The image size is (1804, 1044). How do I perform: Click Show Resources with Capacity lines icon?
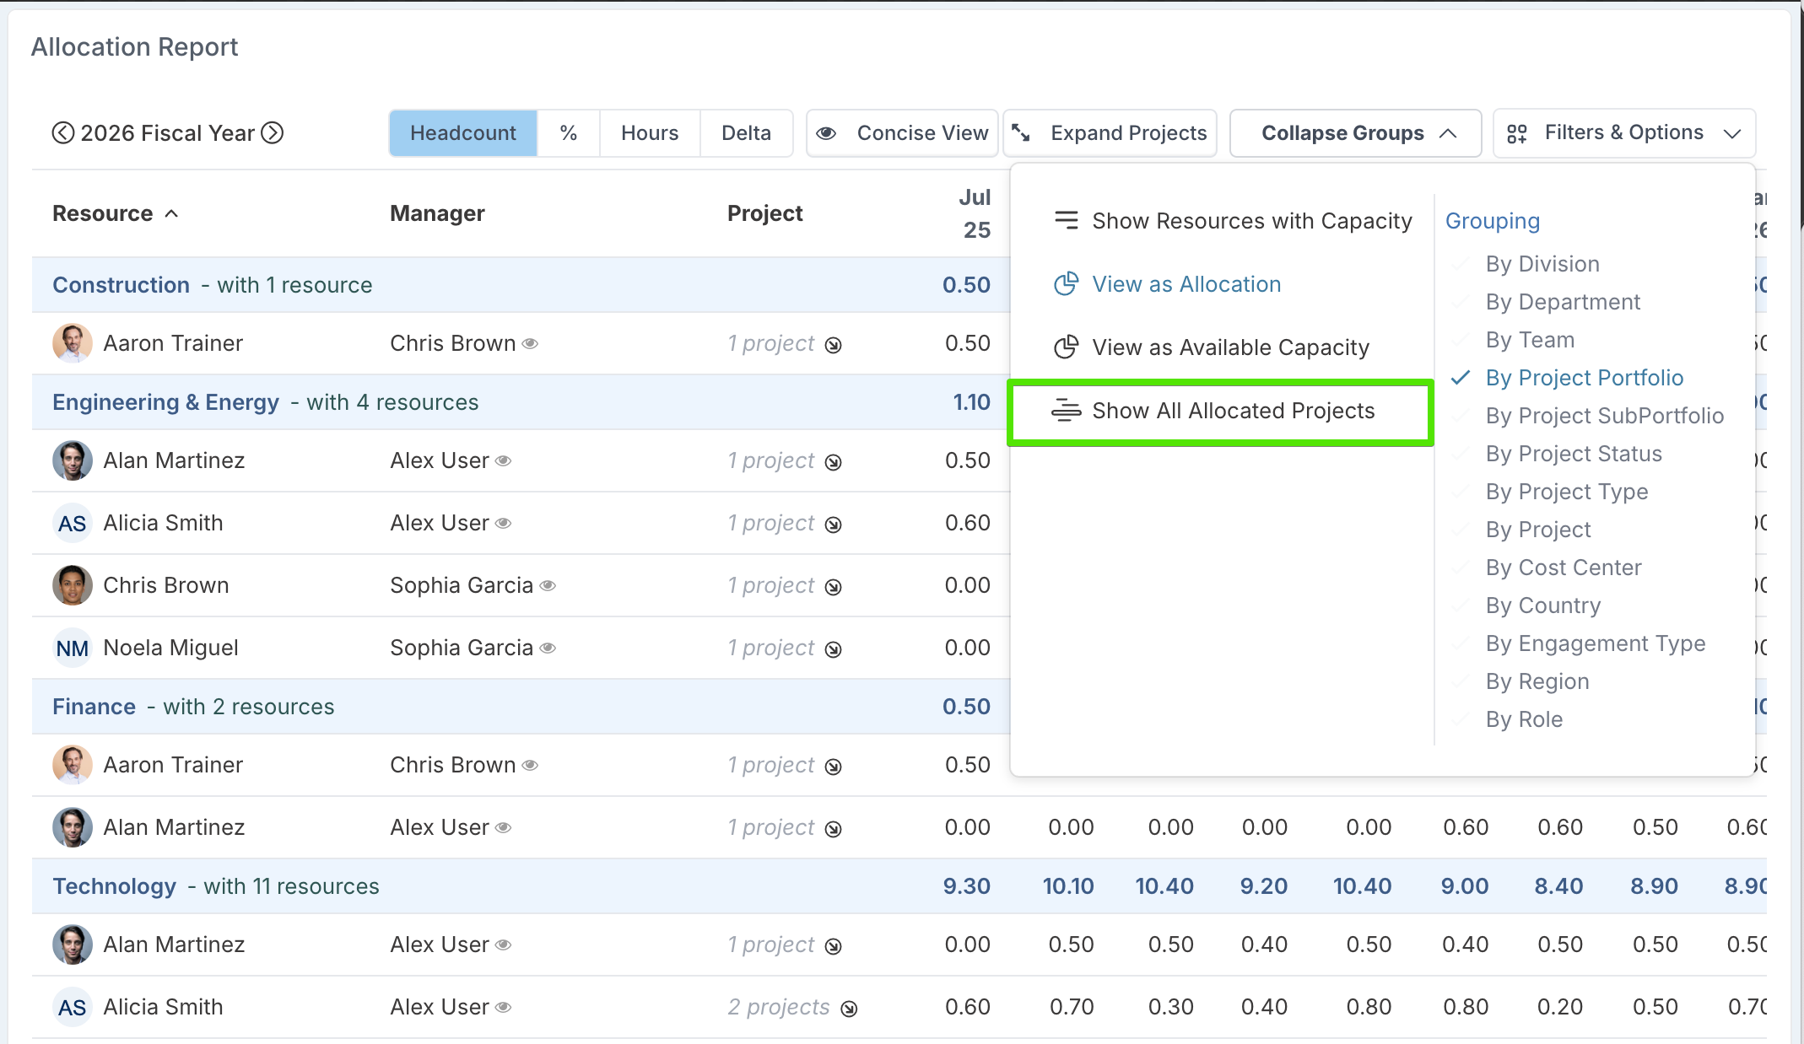[x=1066, y=221]
